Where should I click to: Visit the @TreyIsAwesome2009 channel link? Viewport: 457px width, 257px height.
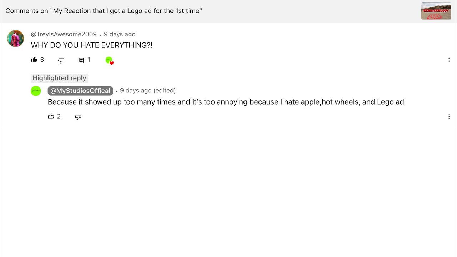coord(64,34)
